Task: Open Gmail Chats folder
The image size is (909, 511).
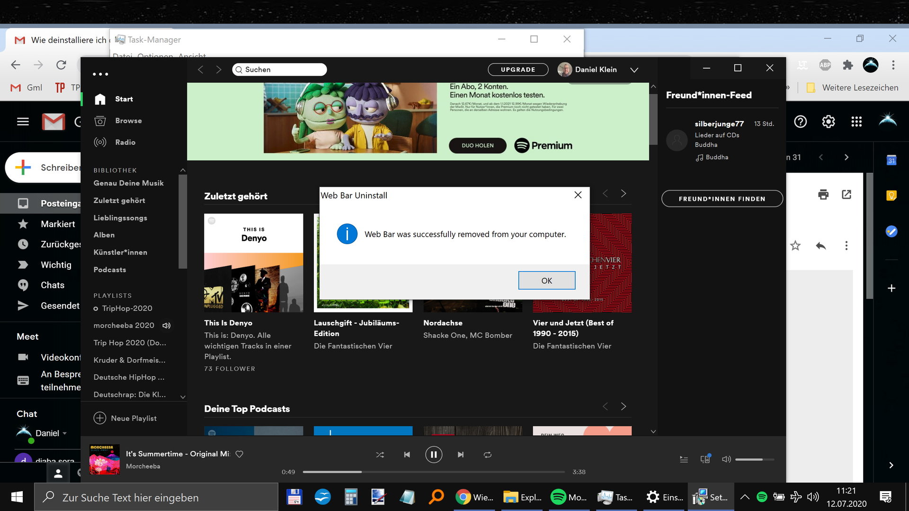Action: coord(52,285)
